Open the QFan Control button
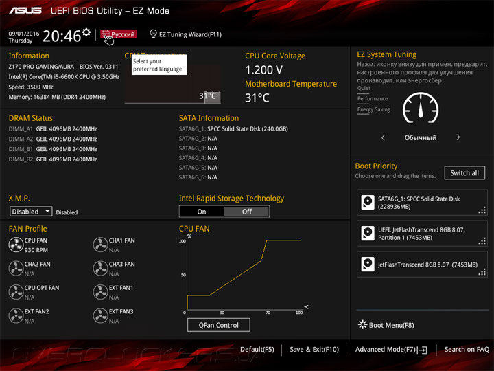The image size is (494, 371). [x=219, y=325]
